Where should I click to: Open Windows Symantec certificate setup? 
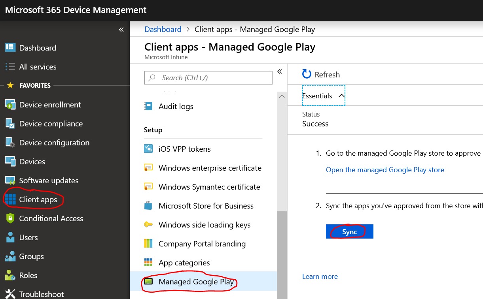pyautogui.click(x=209, y=186)
